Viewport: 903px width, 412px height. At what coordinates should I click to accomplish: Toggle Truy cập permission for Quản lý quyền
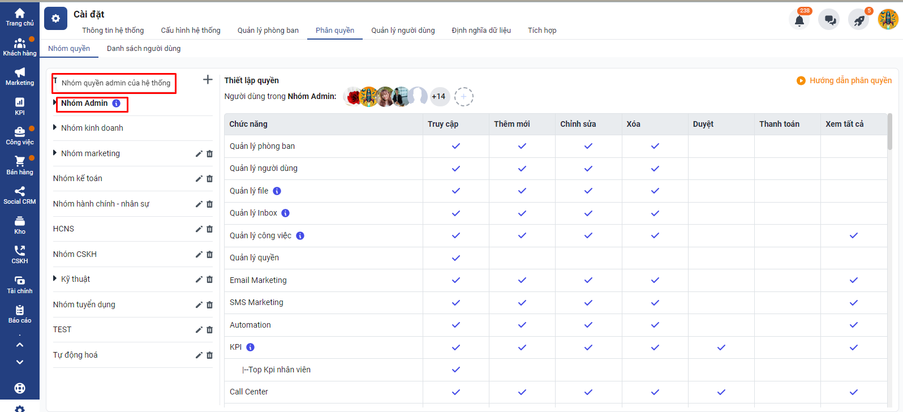point(456,258)
